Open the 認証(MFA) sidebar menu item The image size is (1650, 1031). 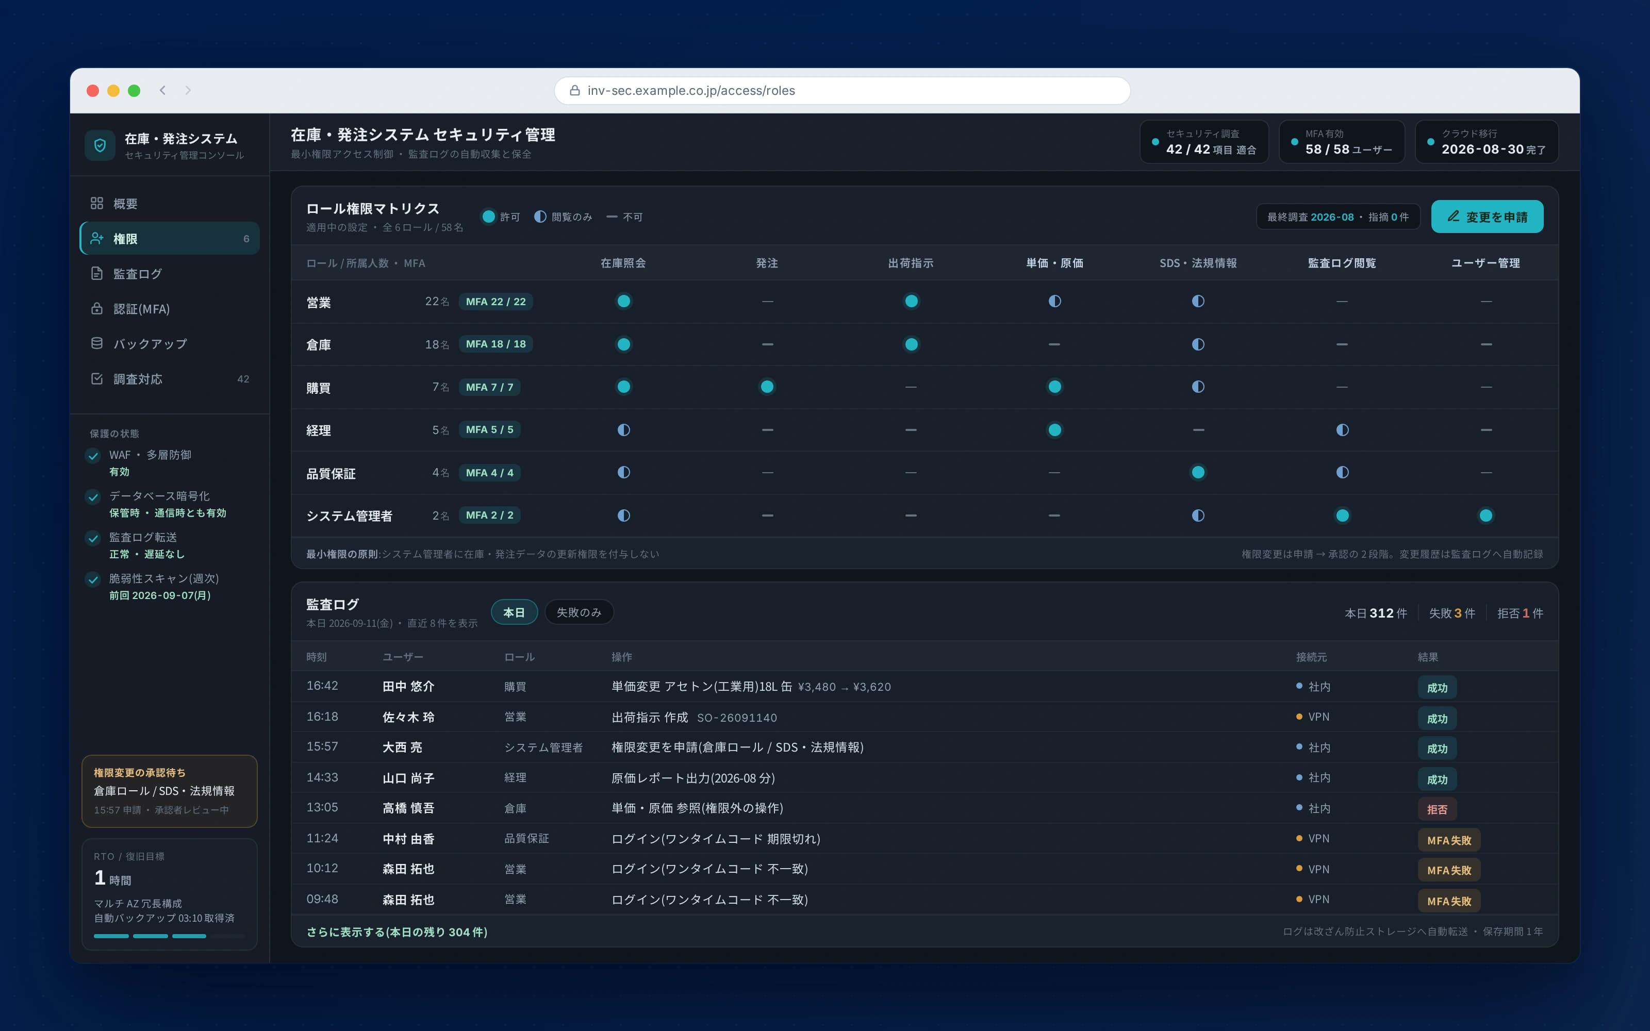click(x=169, y=308)
